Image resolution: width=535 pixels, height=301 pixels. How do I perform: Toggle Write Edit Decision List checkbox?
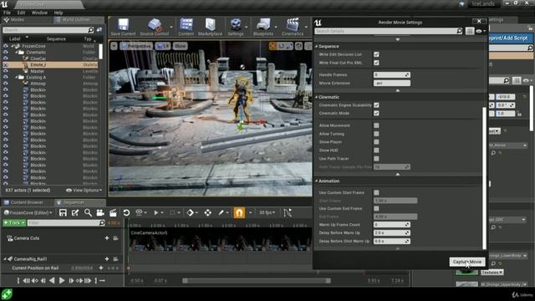coord(376,54)
